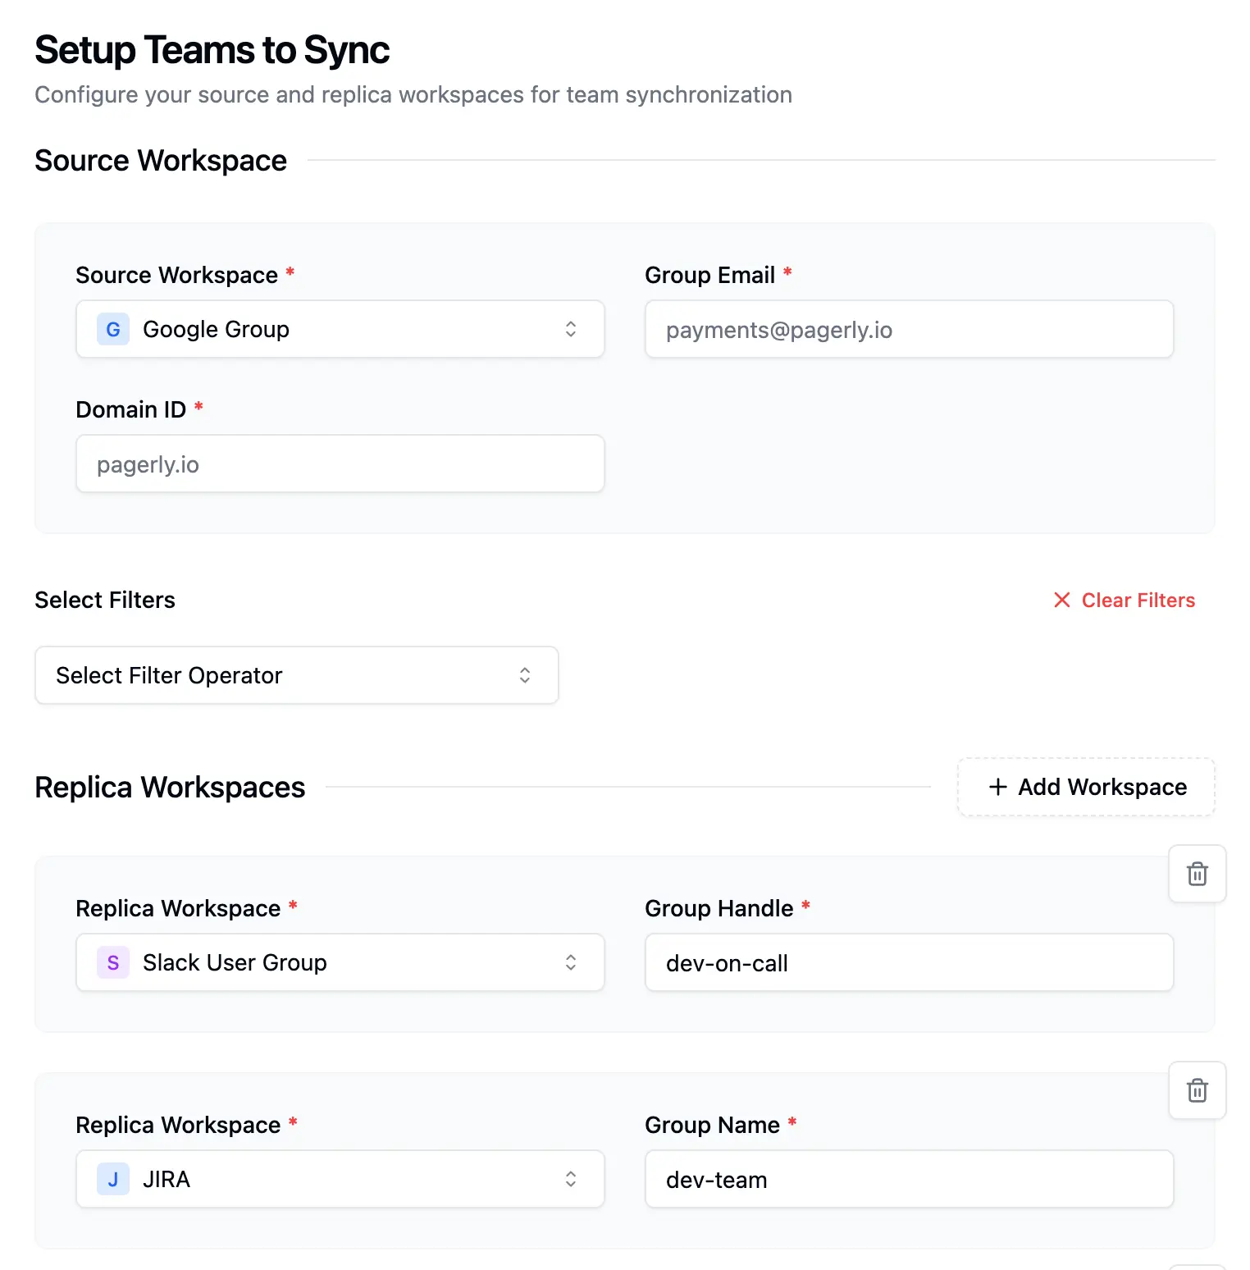Click the Slack 'S' badge icon
1250x1270 pixels.
(113, 963)
